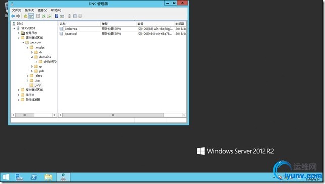Image resolution: width=325 pixels, height=184 pixels.
Task: Expand the _sites folder
Action: [27, 76]
